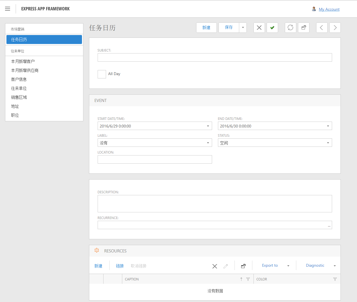357x302 pixels.
Task: Click the Color column header
Action: click(297, 279)
